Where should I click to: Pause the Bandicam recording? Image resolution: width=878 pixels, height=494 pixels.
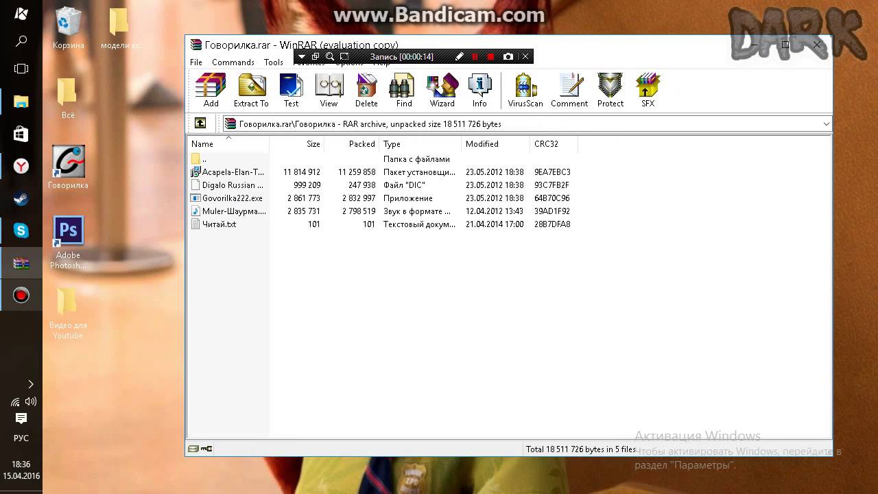point(475,57)
